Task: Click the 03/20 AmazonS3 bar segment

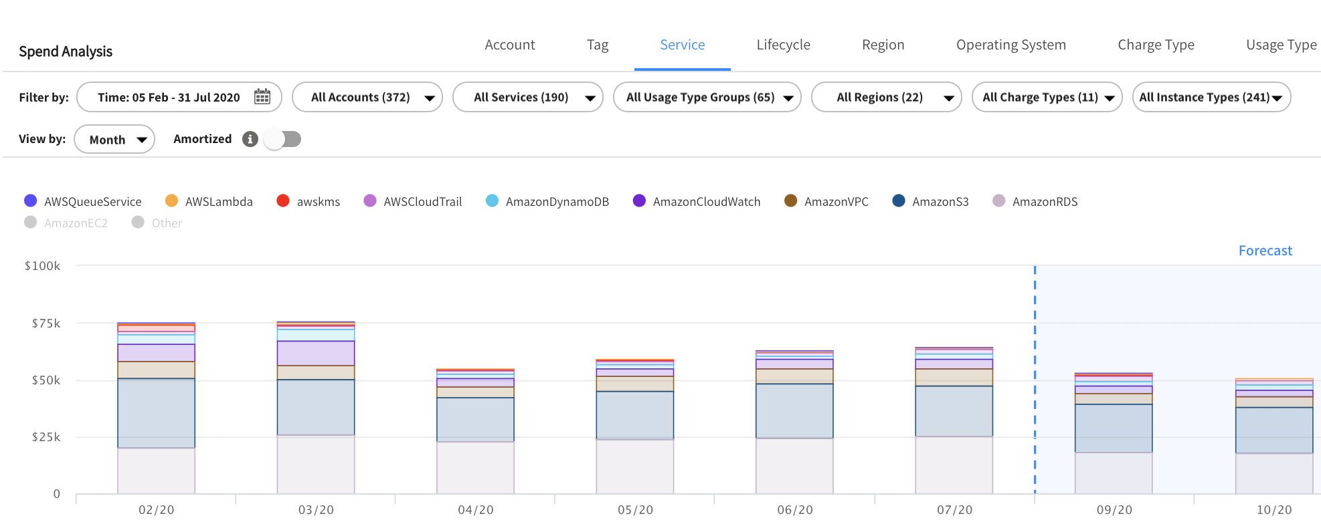Action: pos(316,407)
